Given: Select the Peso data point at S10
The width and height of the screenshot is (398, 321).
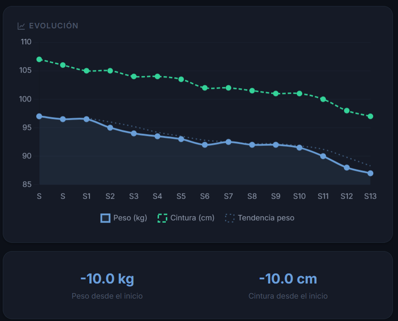Looking at the screenshot, I should [299, 147].
